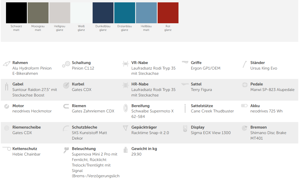304x184 pixels.
Task: Click the Schaltung gears icon
Action: (66, 64)
